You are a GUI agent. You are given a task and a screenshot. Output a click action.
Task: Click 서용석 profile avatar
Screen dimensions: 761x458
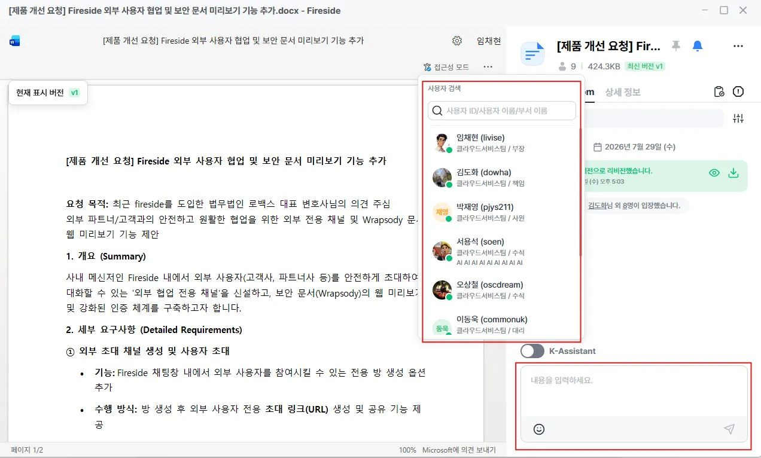[x=442, y=251]
